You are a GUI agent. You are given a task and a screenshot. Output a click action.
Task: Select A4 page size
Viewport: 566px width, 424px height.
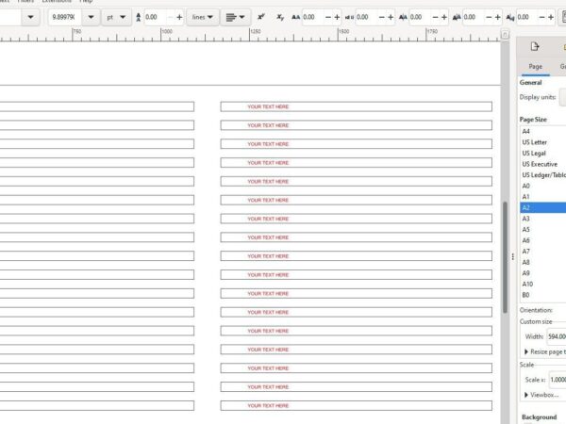[x=526, y=131]
